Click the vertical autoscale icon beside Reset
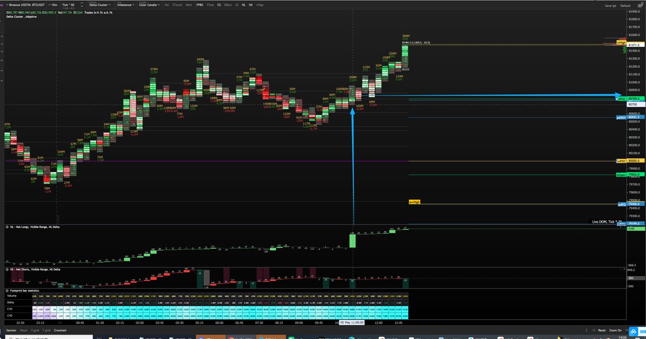 pos(587,330)
